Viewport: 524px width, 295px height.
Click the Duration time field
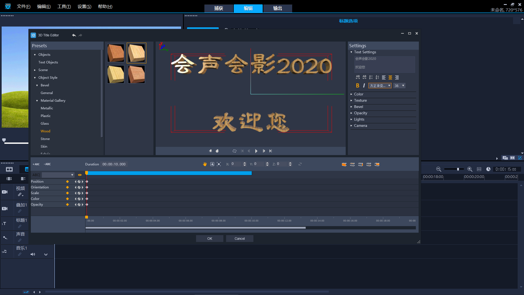click(114, 164)
